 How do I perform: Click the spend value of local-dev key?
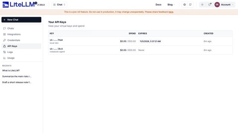point(128,41)
